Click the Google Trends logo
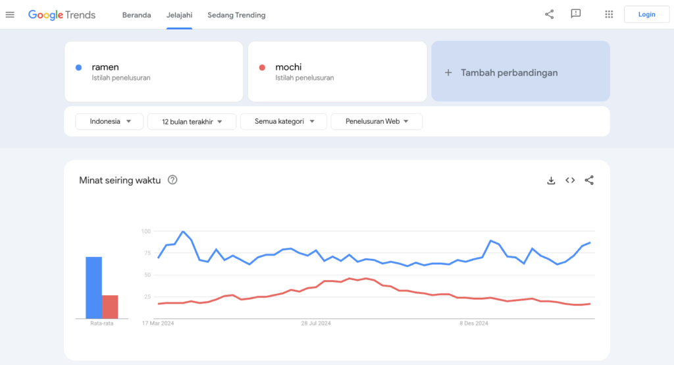 click(x=62, y=14)
